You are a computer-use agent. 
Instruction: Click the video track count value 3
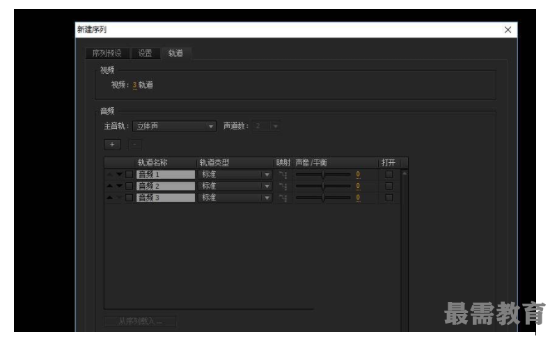[x=134, y=85]
